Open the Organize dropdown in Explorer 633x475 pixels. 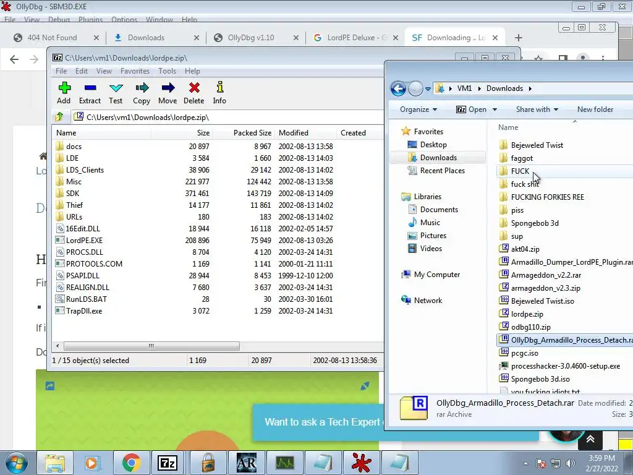[418, 109]
